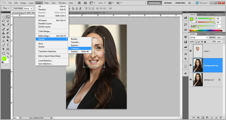Switch to the Painting workspace
Screen dimensions: 226x120
[180, 3]
